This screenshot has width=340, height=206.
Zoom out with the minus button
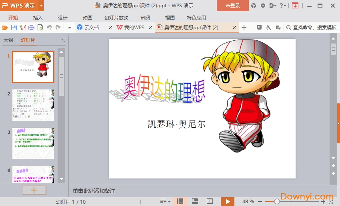click(x=260, y=202)
